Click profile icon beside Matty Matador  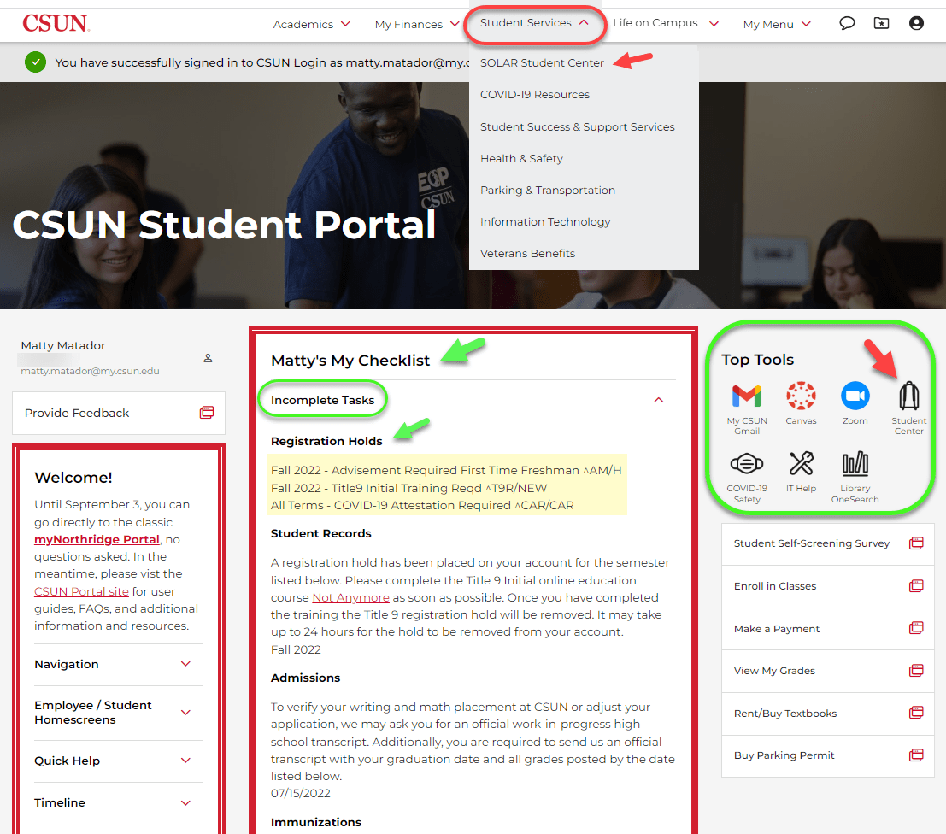tap(208, 358)
